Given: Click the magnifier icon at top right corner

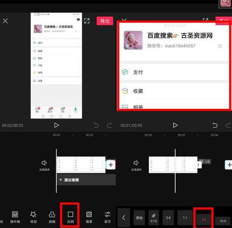Looking at the screenshot, I should pos(225,3).
